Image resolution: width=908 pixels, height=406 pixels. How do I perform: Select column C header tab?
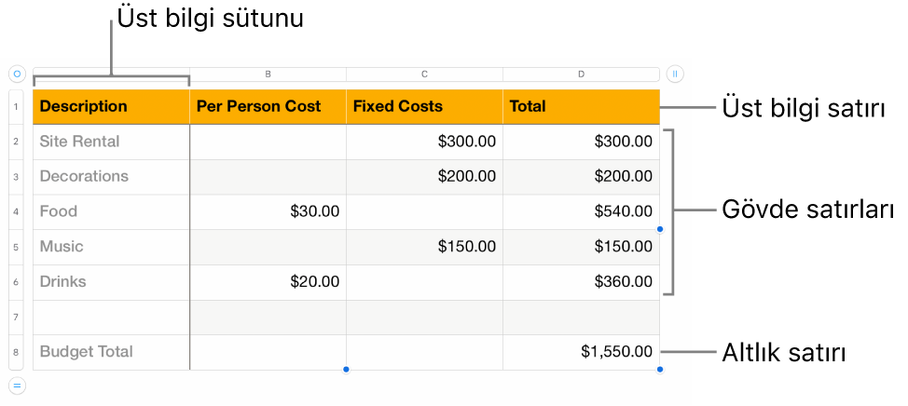click(x=424, y=73)
